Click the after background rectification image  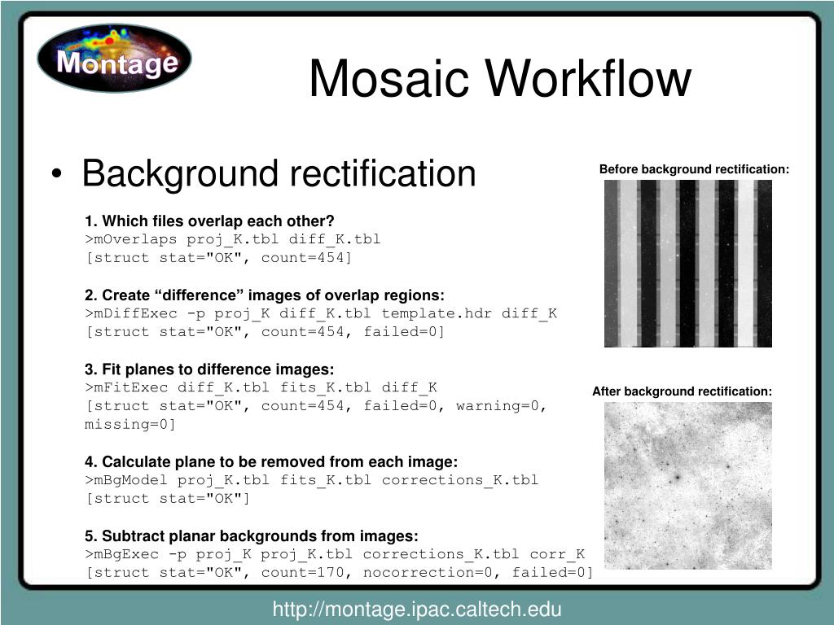coord(687,486)
